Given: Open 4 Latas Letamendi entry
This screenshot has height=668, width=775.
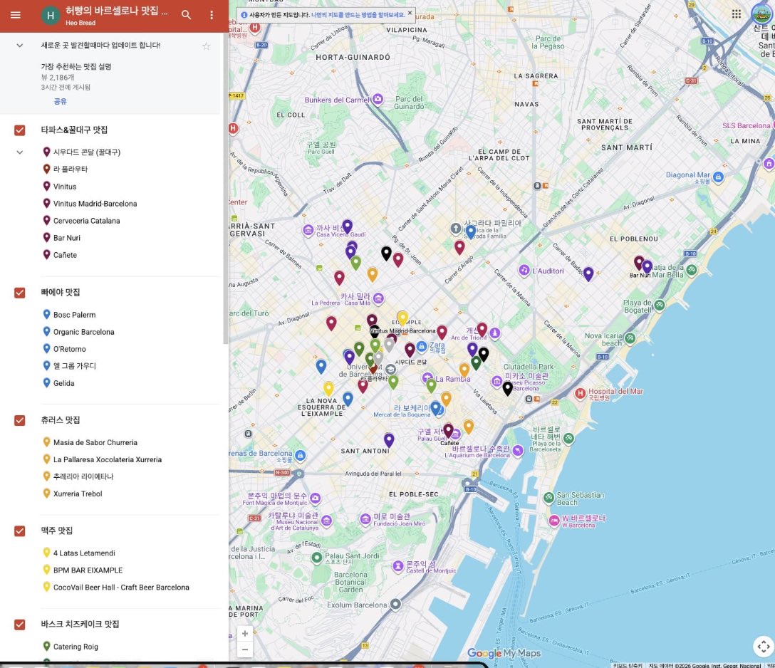Looking at the screenshot, I should [x=84, y=553].
